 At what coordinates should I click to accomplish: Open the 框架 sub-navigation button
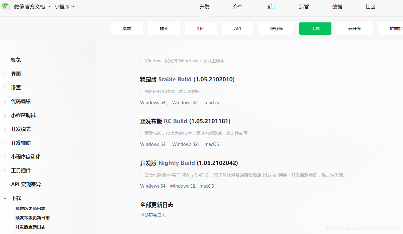pos(164,29)
